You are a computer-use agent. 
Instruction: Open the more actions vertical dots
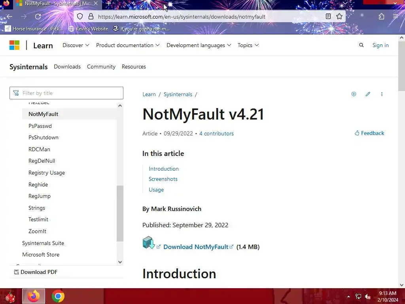pyautogui.click(x=382, y=94)
